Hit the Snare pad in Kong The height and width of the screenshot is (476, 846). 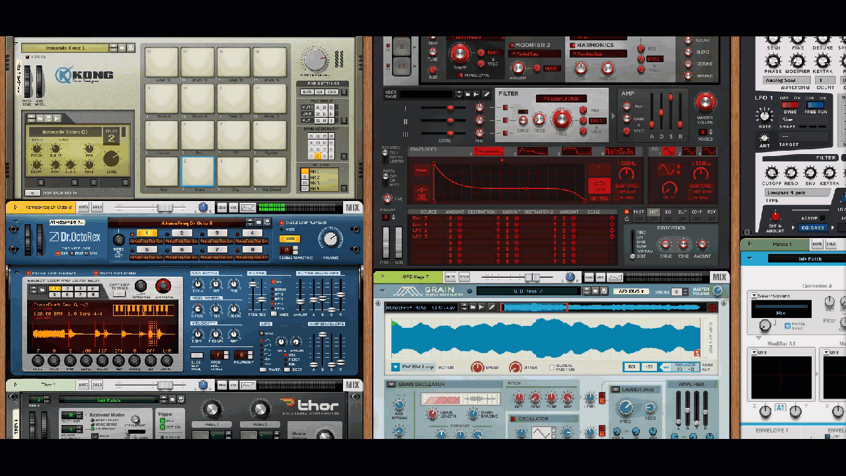tap(198, 171)
